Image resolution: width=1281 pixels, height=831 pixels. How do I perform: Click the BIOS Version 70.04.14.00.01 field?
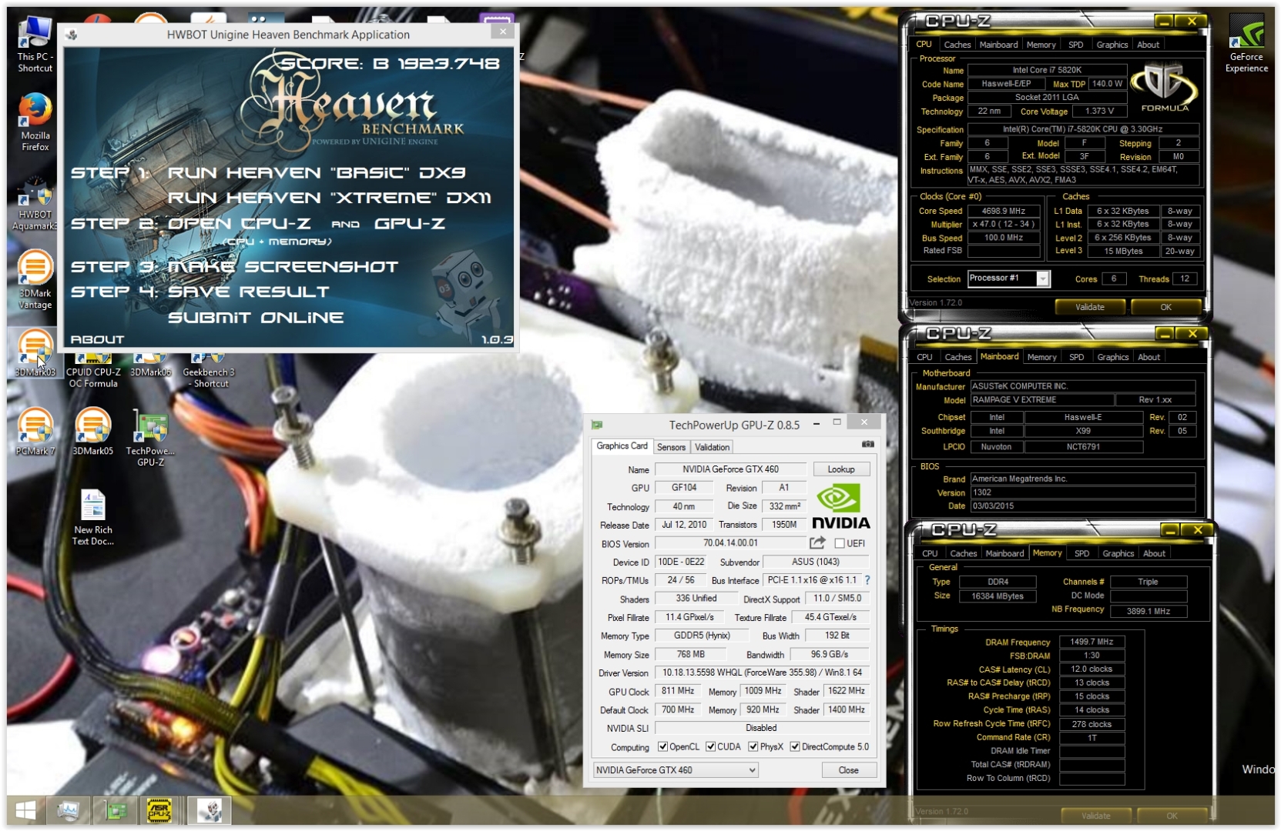[x=729, y=543]
